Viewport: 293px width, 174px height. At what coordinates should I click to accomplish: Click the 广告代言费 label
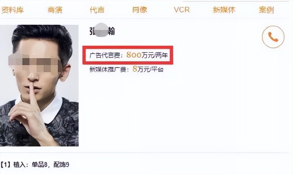pyautogui.click(x=105, y=55)
